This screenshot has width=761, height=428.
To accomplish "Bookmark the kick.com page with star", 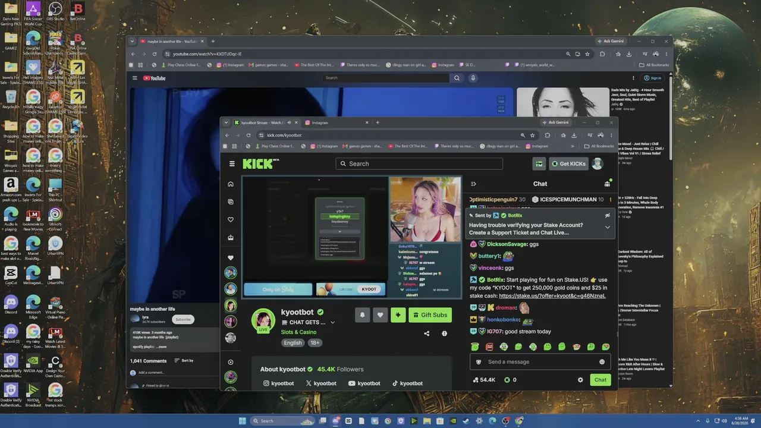I will tap(533, 135).
